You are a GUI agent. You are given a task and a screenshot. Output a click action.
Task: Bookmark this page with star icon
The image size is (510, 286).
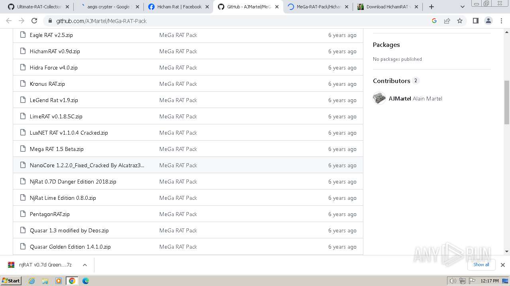[x=460, y=21]
